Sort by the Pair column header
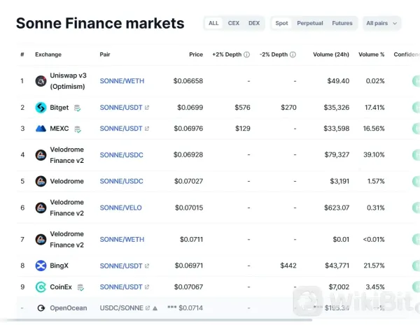 tap(105, 55)
